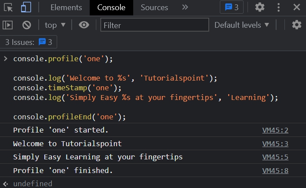Viewport: 306px width, 188px height.
Task: Show the console sidebar panel
Action: (x=7, y=25)
